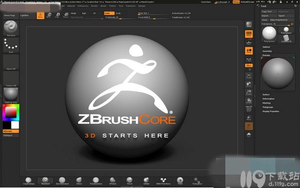
Task: Click the Zoom3D navigation icon
Action: pyautogui.click(x=249, y=92)
